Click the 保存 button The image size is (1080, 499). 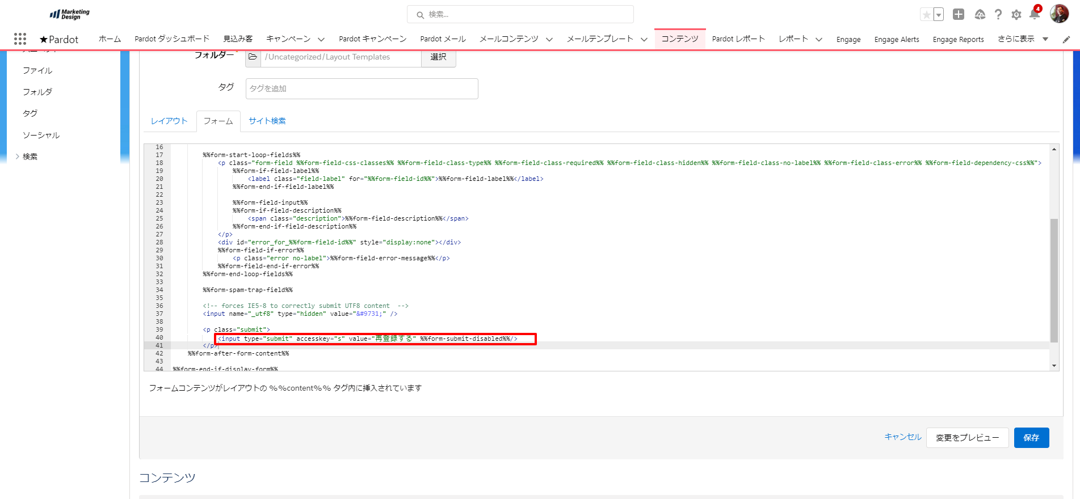pyautogui.click(x=1031, y=438)
